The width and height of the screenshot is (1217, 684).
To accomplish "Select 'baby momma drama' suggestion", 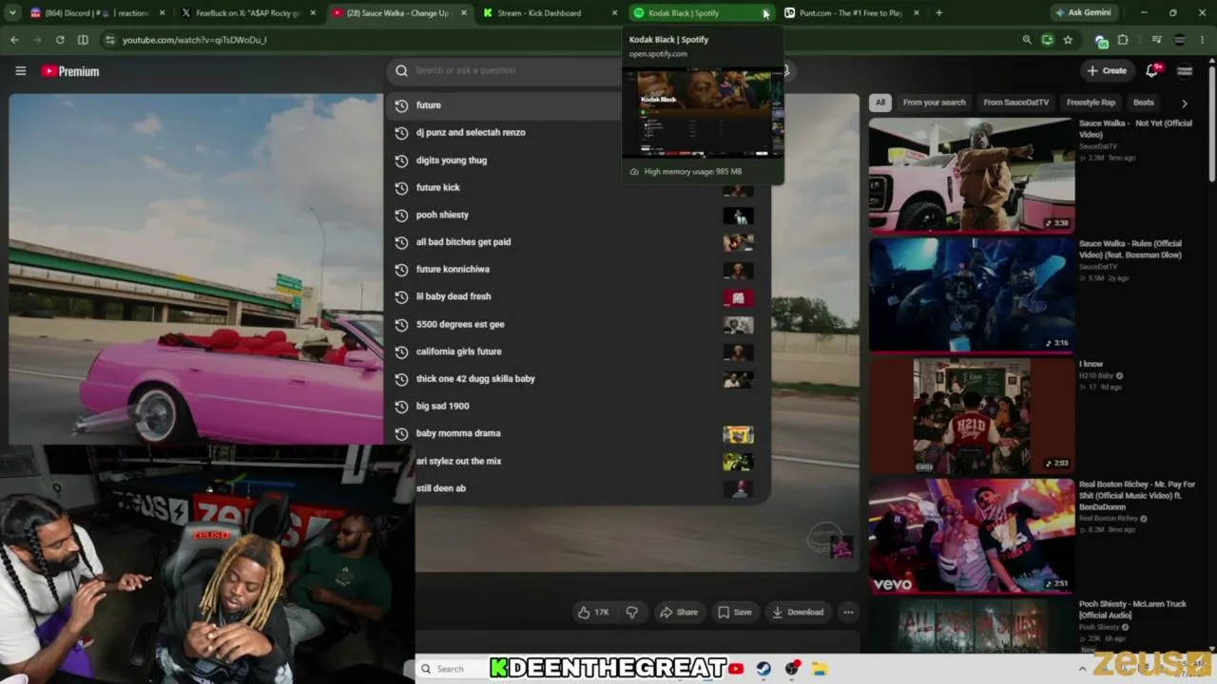I will point(577,433).
